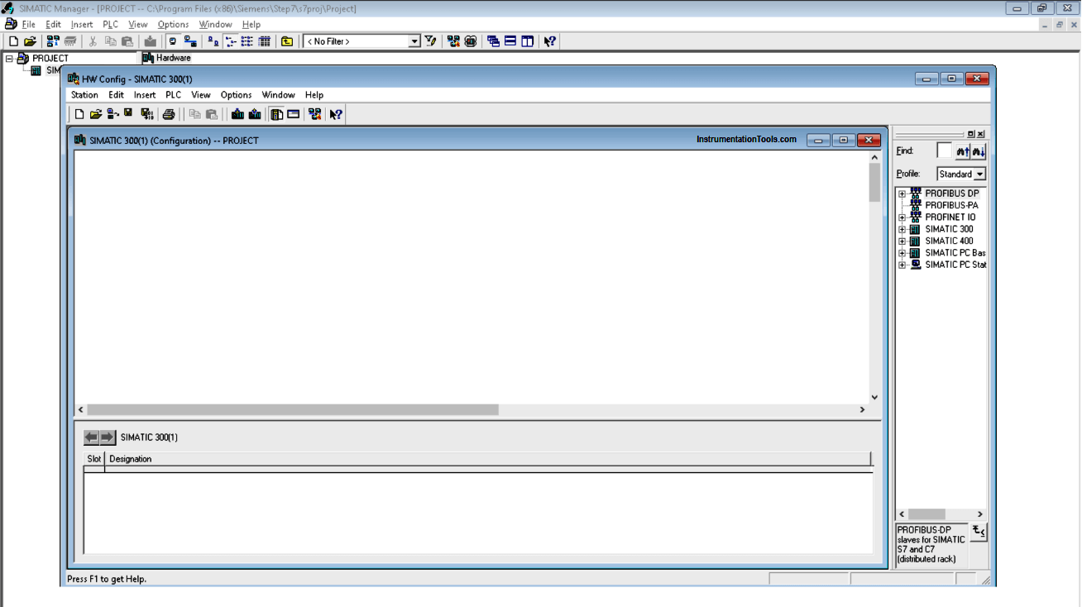Click Designation column header
This screenshot has height=607, width=1082.
click(x=487, y=459)
